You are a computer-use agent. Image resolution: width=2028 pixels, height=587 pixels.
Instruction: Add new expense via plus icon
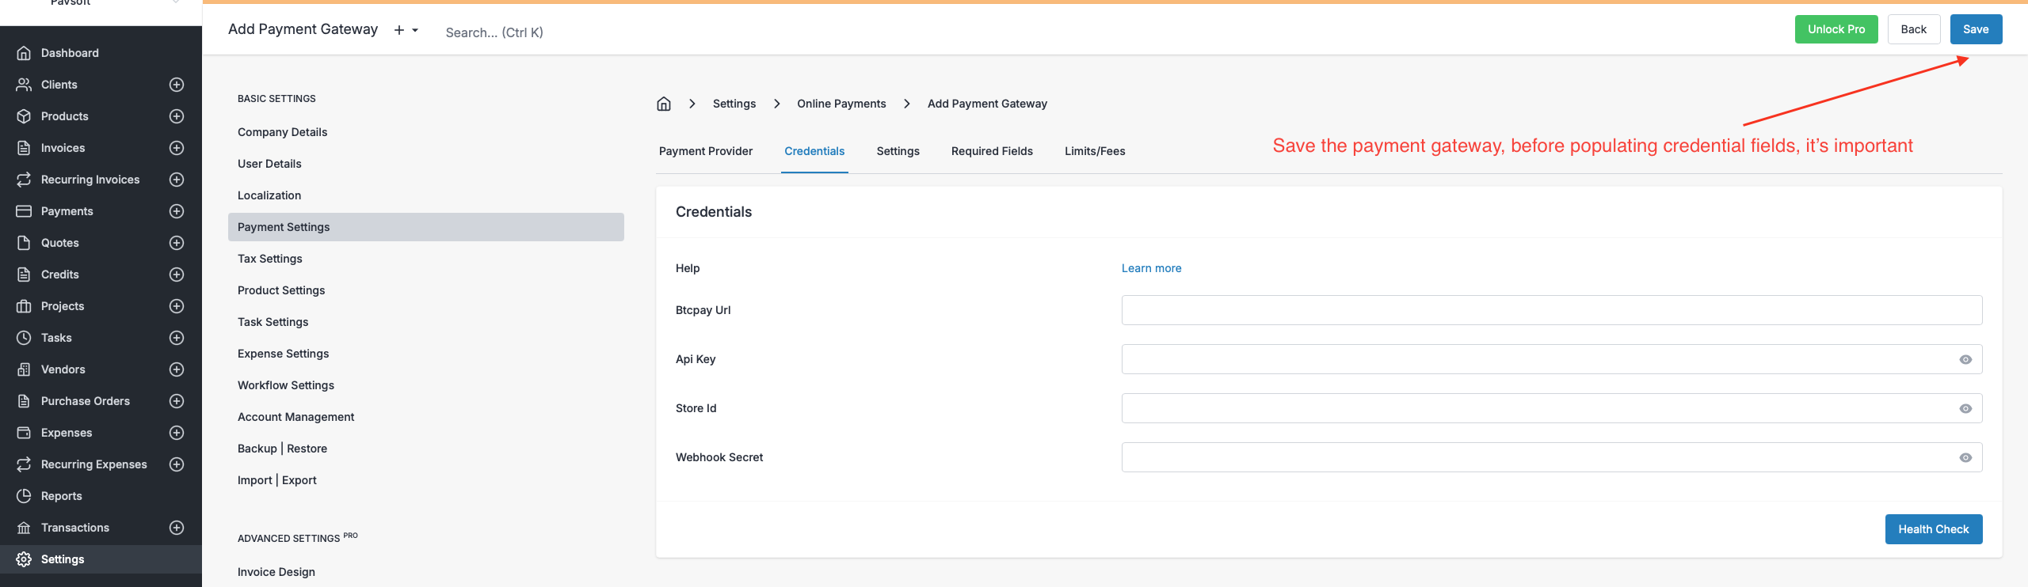[177, 433]
